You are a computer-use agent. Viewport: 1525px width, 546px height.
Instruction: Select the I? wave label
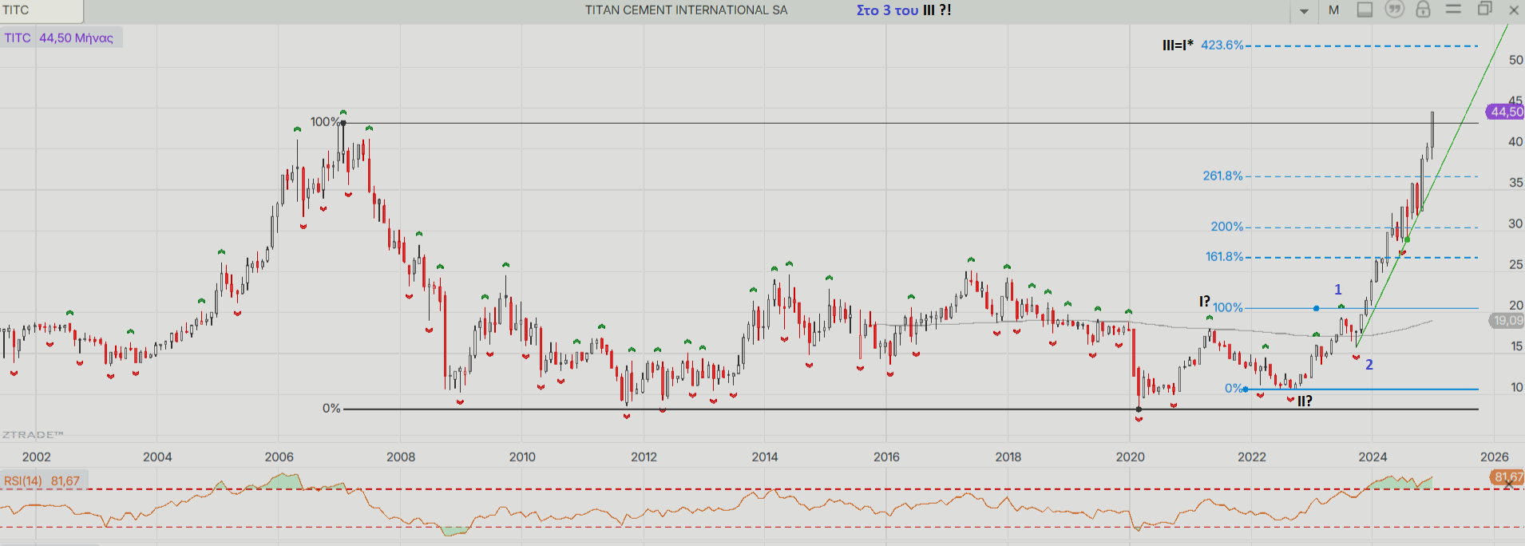tap(1204, 301)
